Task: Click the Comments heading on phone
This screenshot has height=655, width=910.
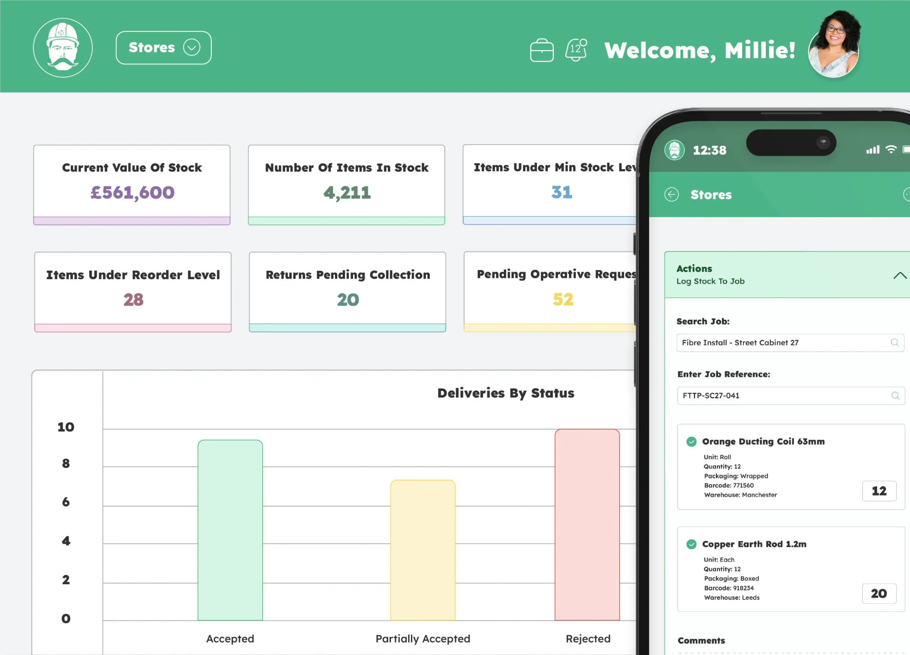Action: [701, 640]
